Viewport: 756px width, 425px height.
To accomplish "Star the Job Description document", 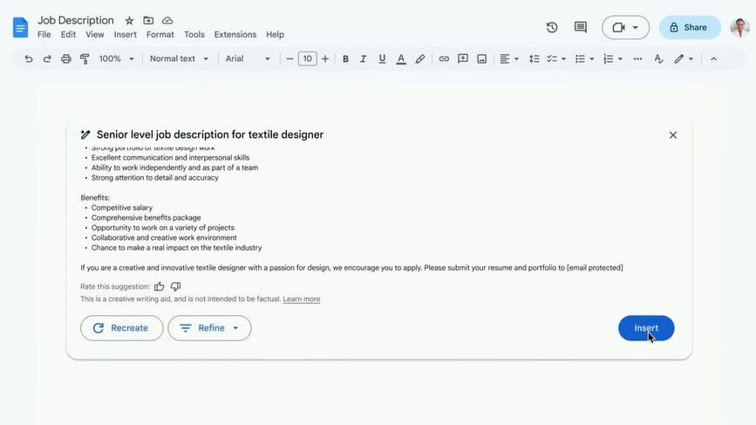I will [x=129, y=20].
